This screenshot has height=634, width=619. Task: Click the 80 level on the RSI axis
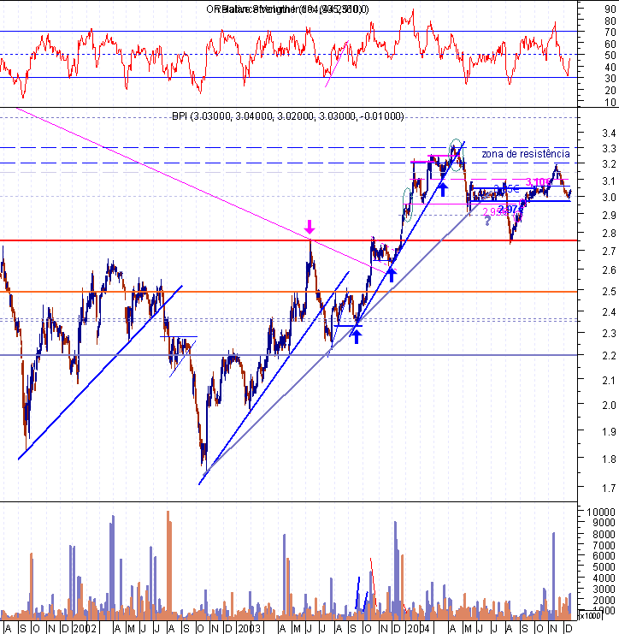pyautogui.click(x=610, y=21)
